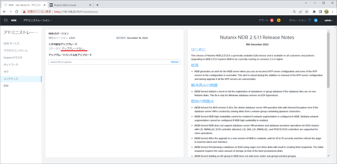Click the operations spinner icon
This screenshot has height=164, width=337.
[x=309, y=20]
